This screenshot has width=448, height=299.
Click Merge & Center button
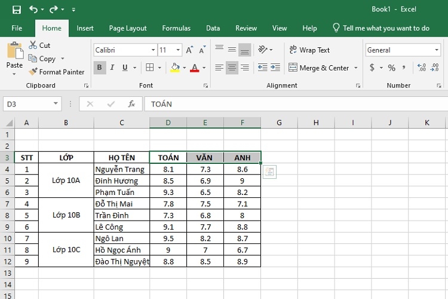point(318,68)
